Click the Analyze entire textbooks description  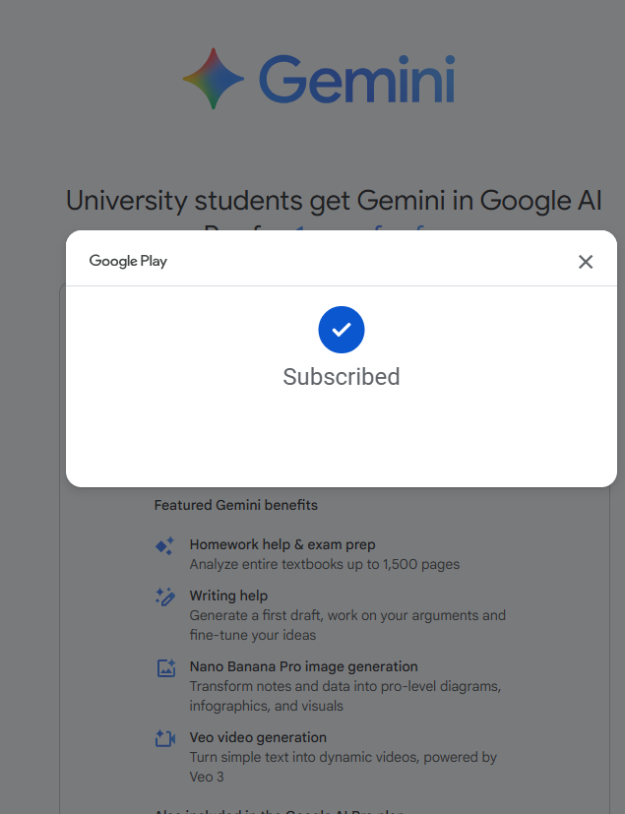tap(325, 564)
